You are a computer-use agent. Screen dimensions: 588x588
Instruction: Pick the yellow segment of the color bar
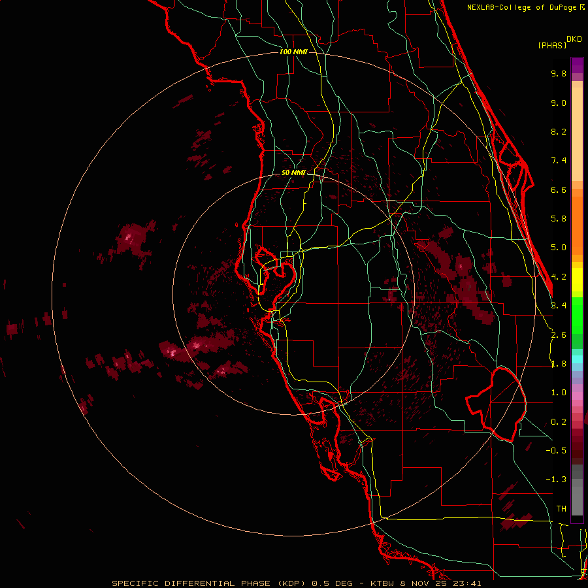[577, 280]
